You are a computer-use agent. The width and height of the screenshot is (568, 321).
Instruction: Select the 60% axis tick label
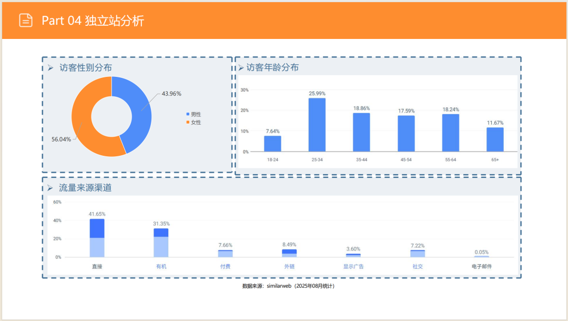pos(57,202)
